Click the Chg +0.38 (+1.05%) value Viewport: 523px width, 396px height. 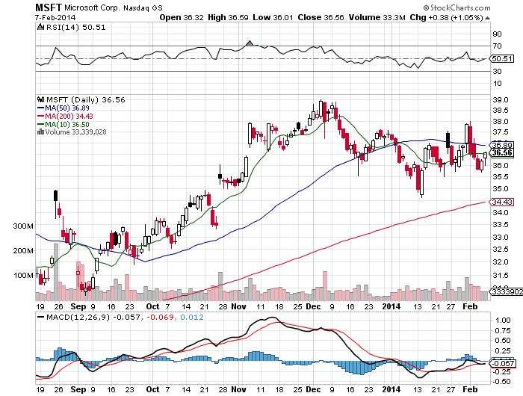(446, 17)
